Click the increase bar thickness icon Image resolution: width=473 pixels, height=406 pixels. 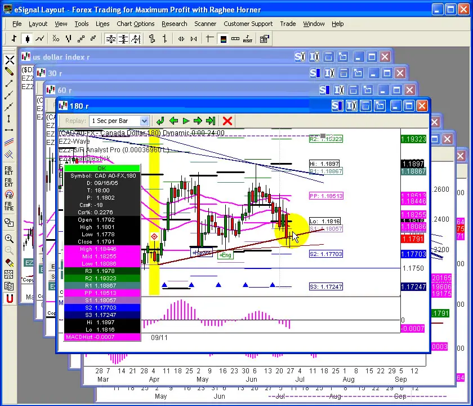tap(152, 39)
